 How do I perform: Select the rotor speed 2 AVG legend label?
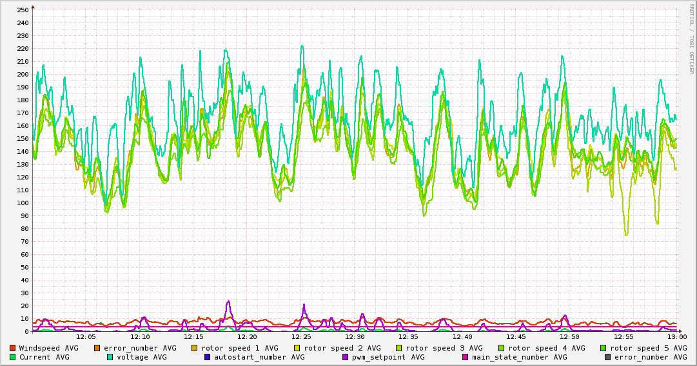(342, 349)
